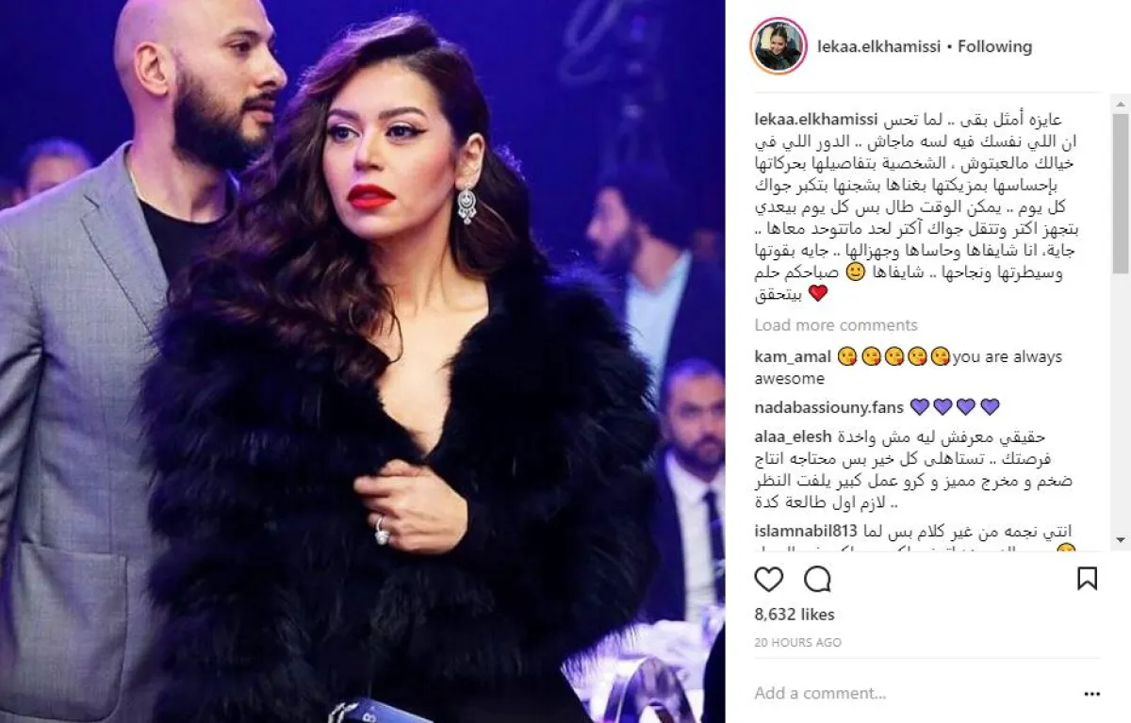View the 8,632 likes list
The image size is (1131, 723).
tap(795, 615)
